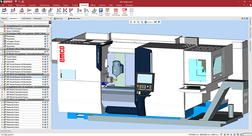Select the Roughing turning cycle icon
Screen dimensions: 252x136
(4, 12)
